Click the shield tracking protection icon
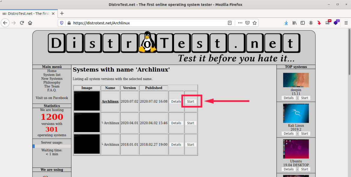 click(62, 23)
